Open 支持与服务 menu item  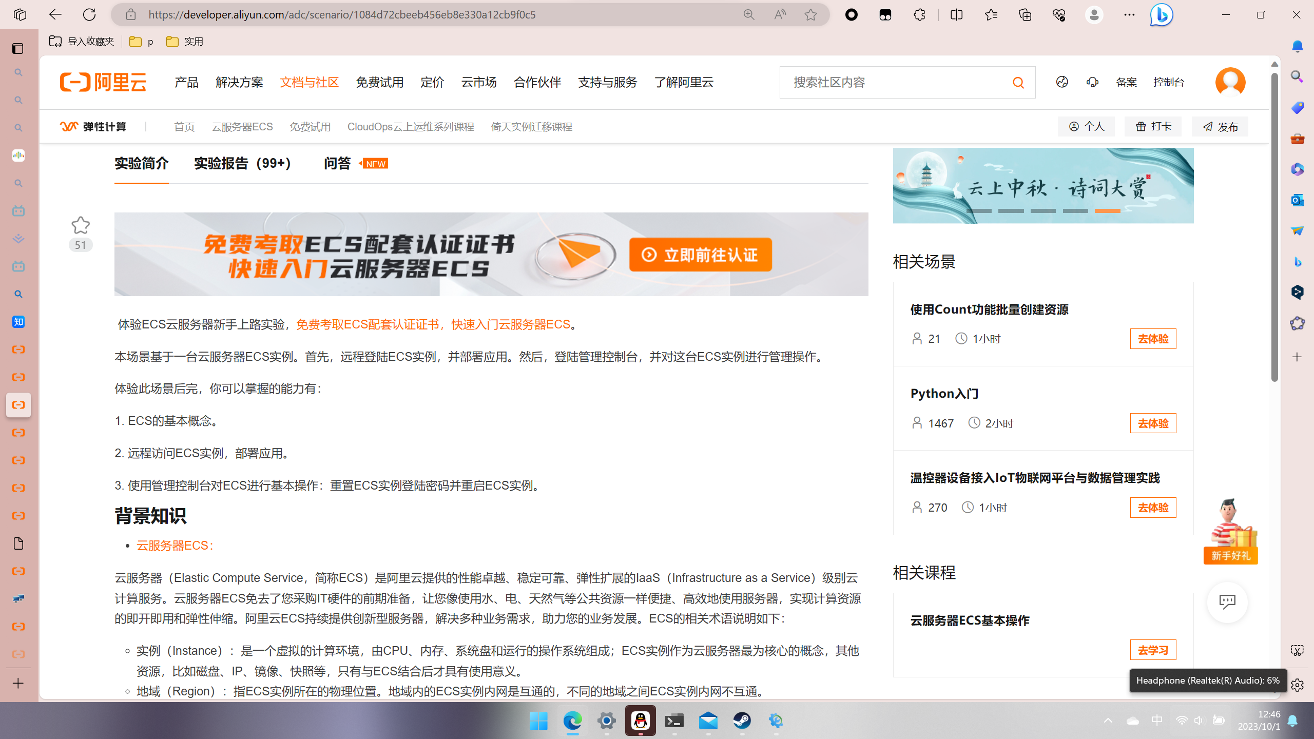(607, 82)
